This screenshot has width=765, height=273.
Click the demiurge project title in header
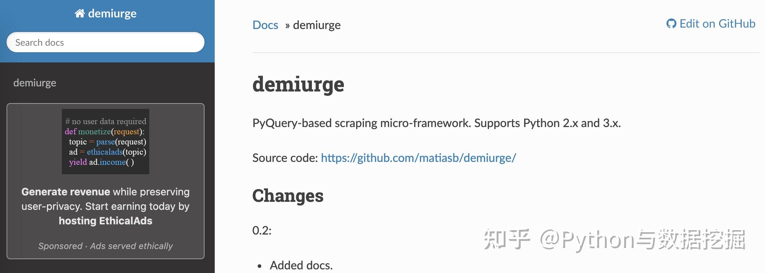[112, 14]
